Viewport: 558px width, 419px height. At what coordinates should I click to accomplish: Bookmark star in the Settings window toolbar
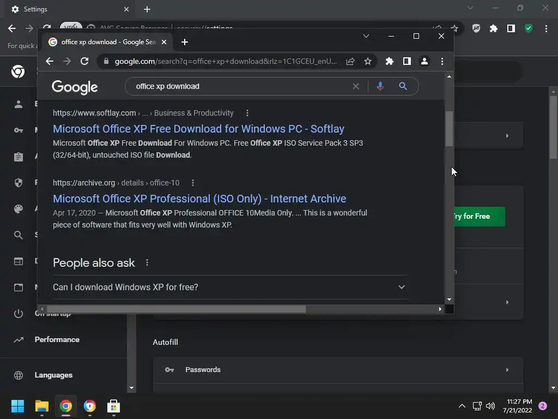click(454, 28)
